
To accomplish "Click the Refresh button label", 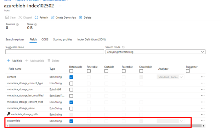I will point(44,18).
